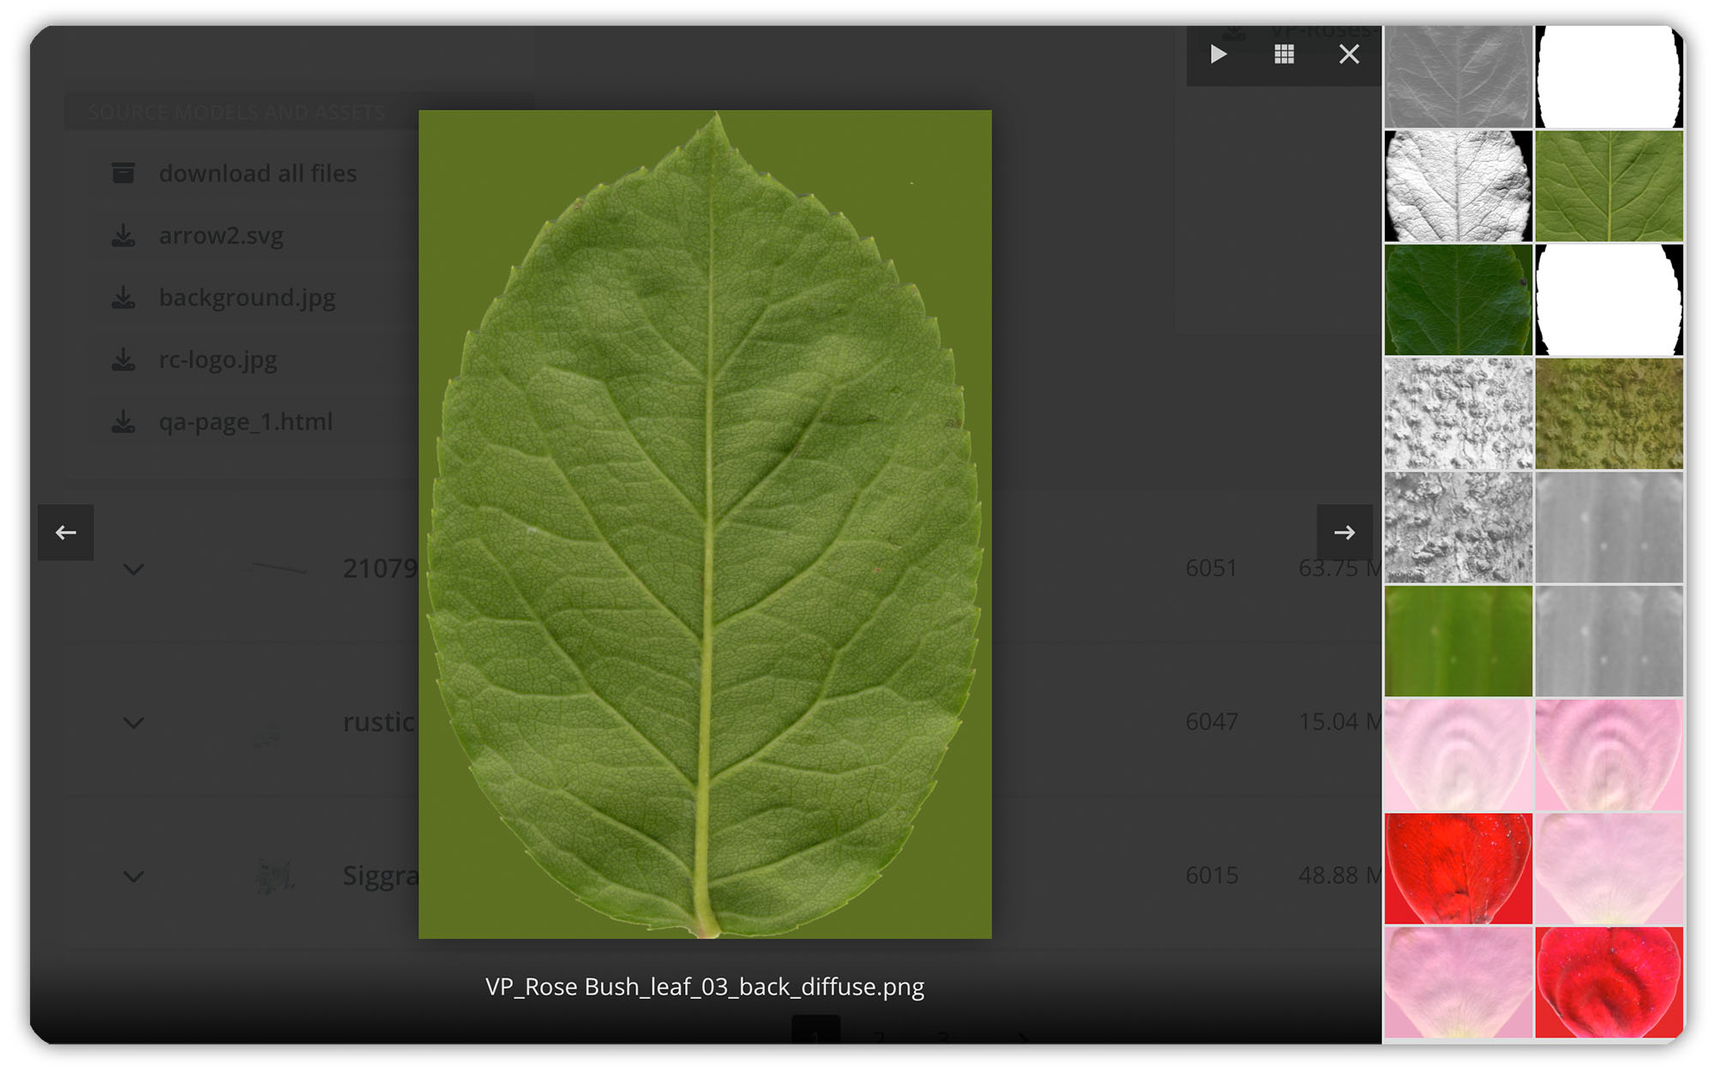Select the filename caption VP_Rose Bush_leaf_03_back_diffuse.png
1715x1077 pixels.
coord(705,987)
